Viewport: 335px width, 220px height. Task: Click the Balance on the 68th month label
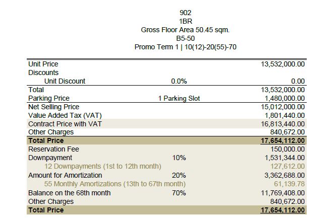coord(69,193)
